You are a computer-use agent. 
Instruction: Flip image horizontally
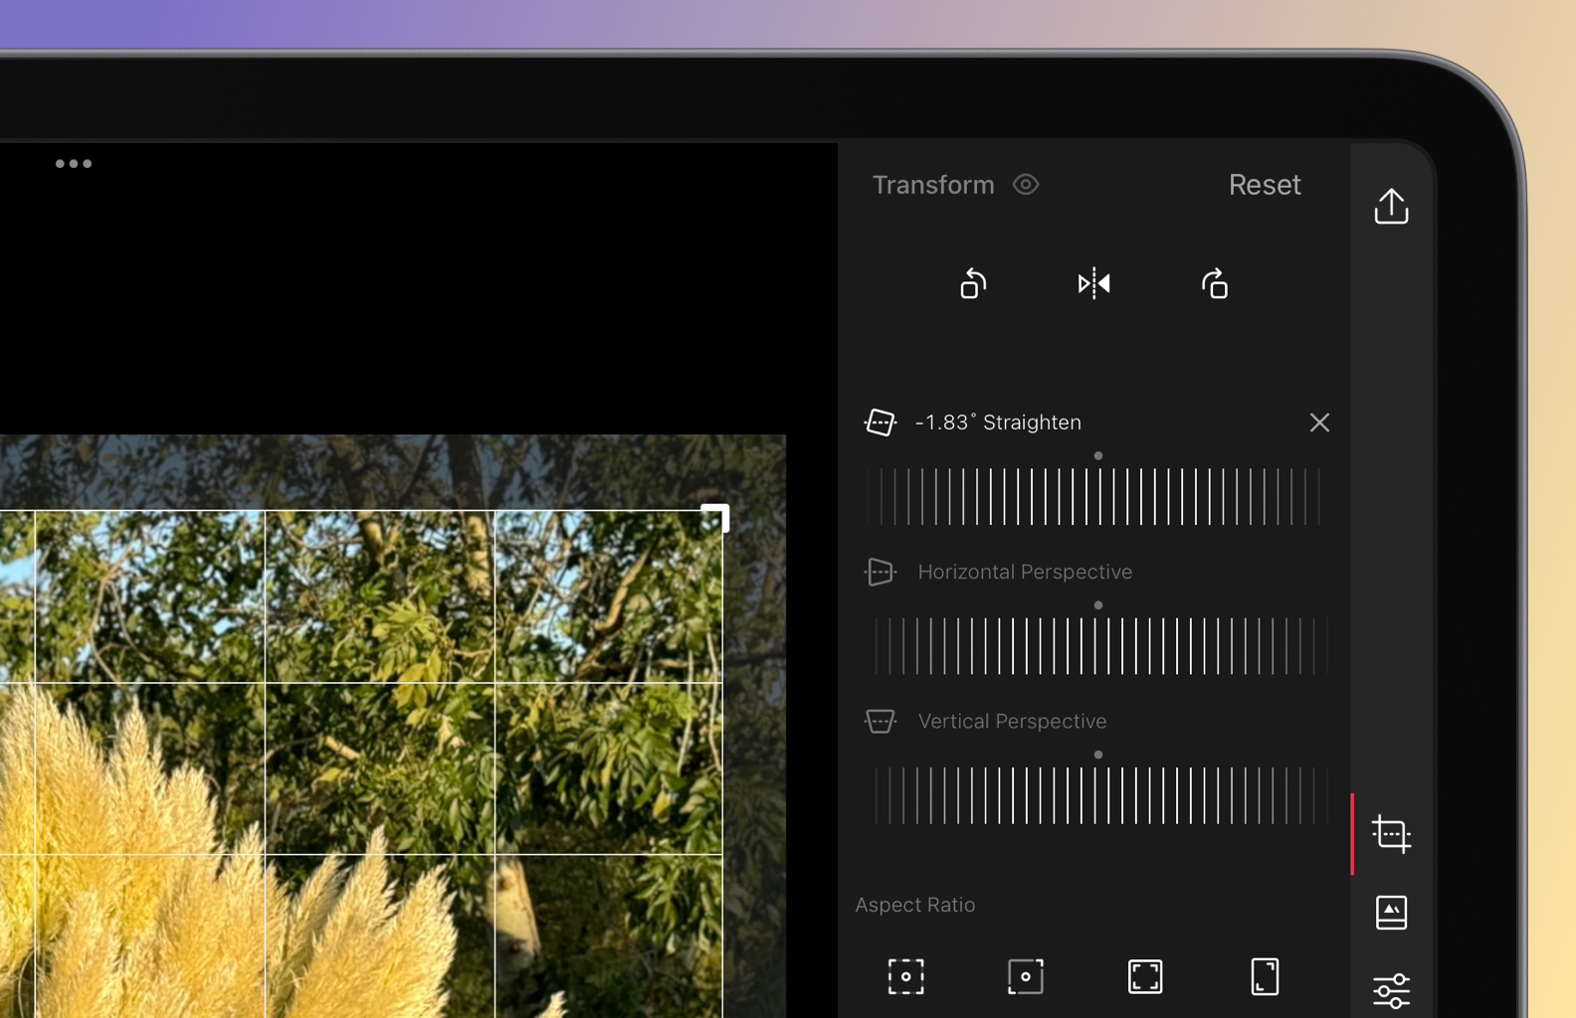click(1093, 283)
